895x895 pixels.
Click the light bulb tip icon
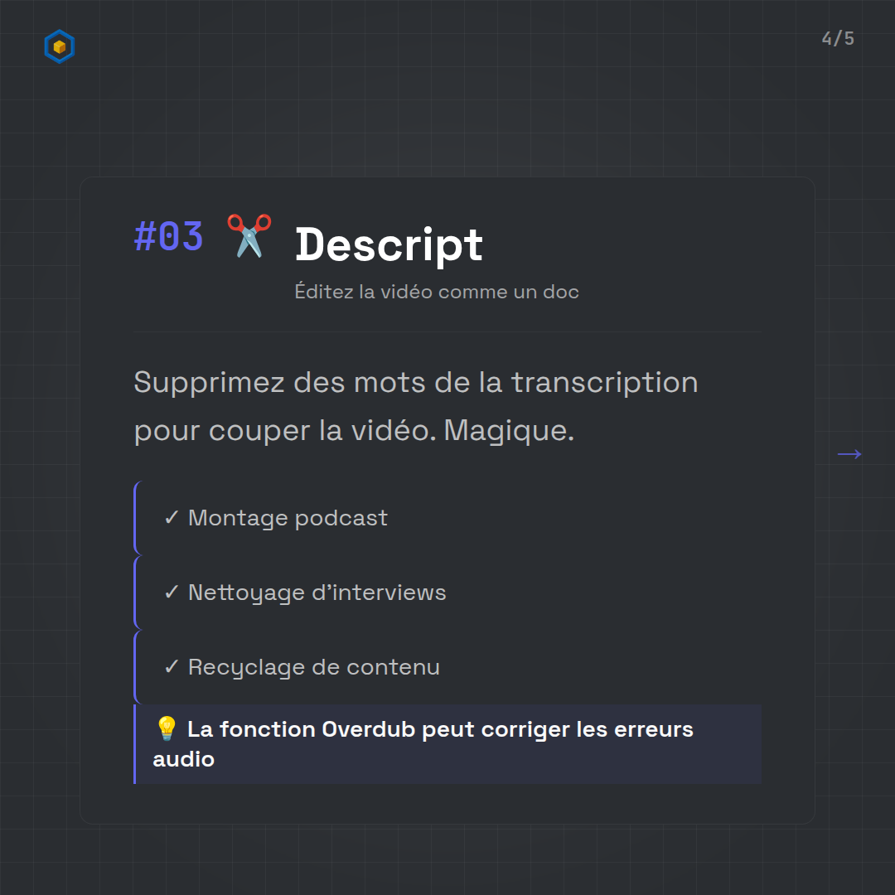pos(167,729)
